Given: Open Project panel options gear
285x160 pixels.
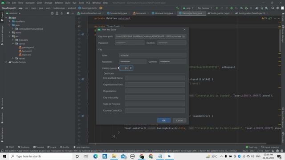Looking at the screenshot, I should click(x=68, y=13).
